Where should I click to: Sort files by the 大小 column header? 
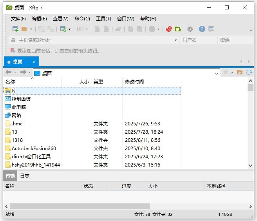coord(76,82)
